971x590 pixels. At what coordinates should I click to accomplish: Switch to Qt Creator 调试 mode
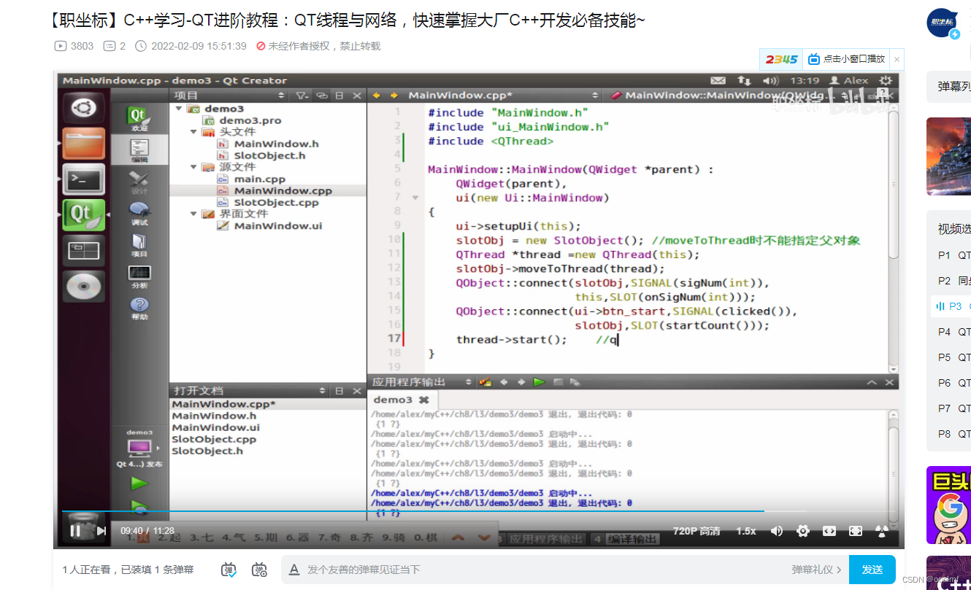139,214
